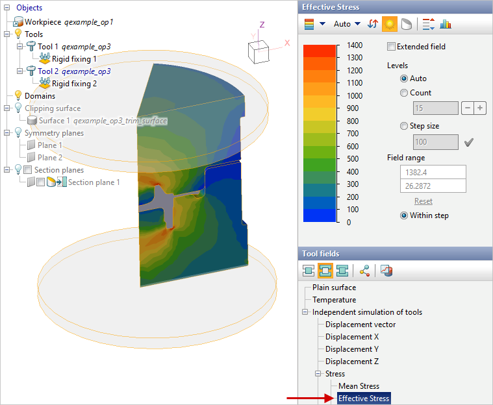This screenshot has width=493, height=405.
Task: Click the legend levels sort icon
Action: click(428, 24)
